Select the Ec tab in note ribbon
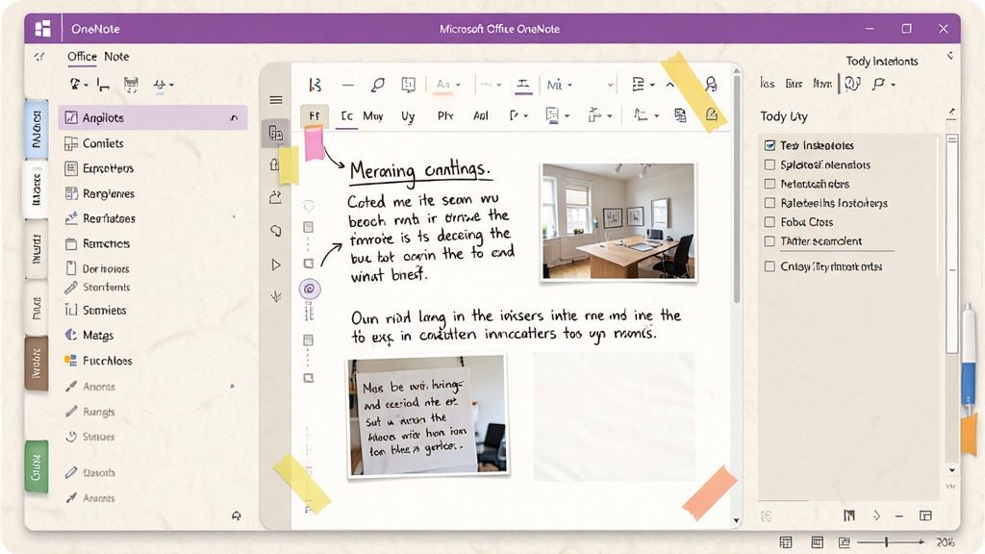985x554 pixels. [x=346, y=115]
